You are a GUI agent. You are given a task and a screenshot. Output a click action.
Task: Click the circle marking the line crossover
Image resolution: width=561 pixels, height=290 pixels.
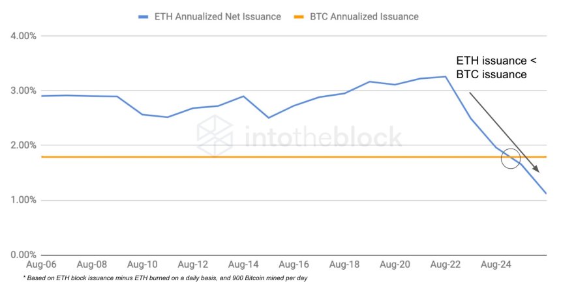point(511,158)
